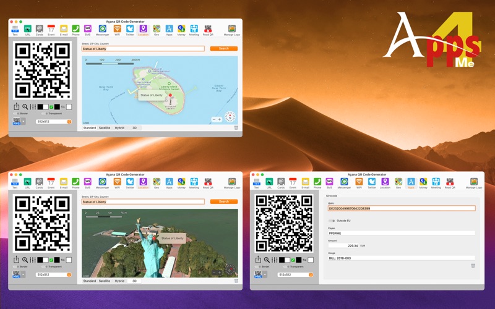
Task: Open Apps tool in the 3D view window
Action: pyautogui.click(x=169, y=183)
